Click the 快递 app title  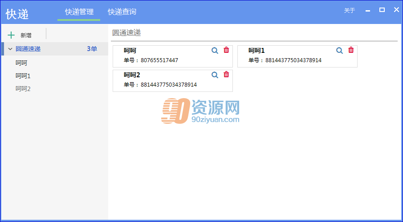pyautogui.click(x=17, y=14)
